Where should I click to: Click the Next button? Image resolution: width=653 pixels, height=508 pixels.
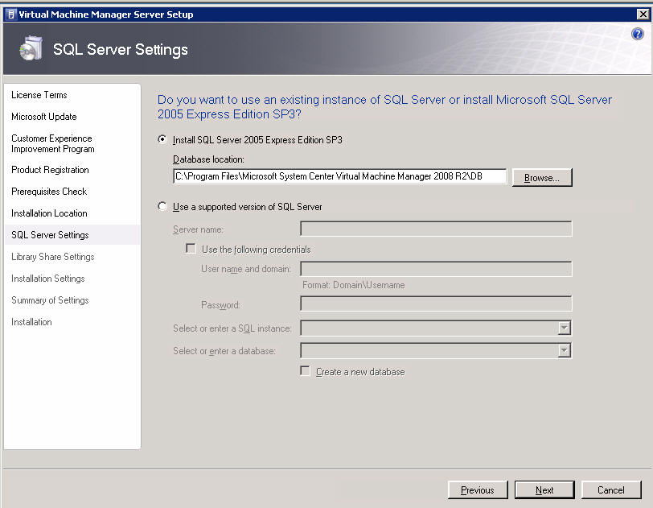[x=544, y=489]
